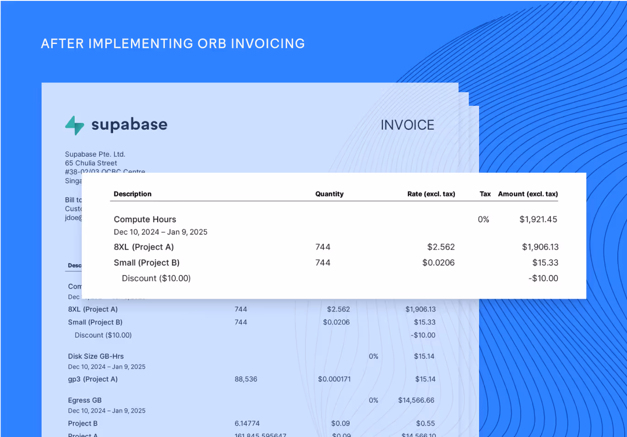
Task: Select the 'Dec 10, 2024 – Jan 9, 2025' date in callout
Action: (161, 232)
